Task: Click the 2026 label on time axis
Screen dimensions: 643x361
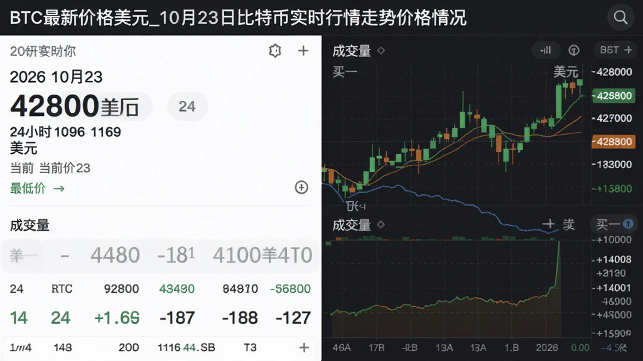Action: click(547, 348)
